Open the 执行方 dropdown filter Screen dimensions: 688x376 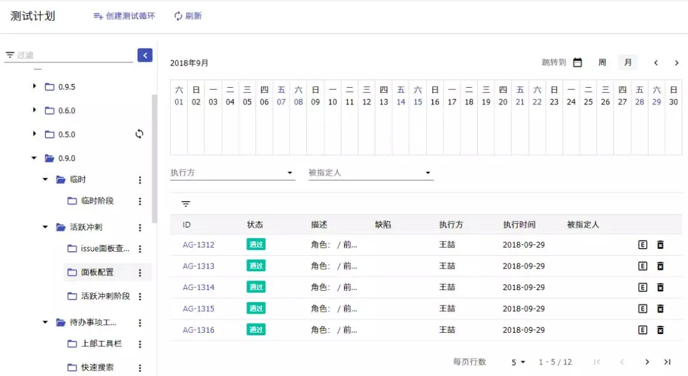233,172
